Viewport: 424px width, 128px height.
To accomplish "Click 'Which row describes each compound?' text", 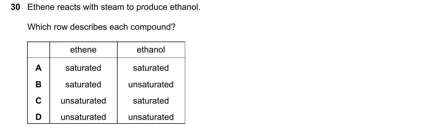I will (101, 27).
